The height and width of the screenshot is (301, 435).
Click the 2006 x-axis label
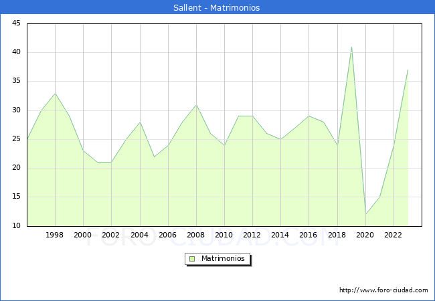pyautogui.click(x=167, y=235)
